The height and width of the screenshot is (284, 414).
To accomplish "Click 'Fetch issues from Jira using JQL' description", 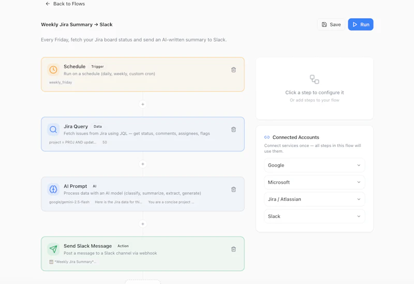I will coord(137,133).
